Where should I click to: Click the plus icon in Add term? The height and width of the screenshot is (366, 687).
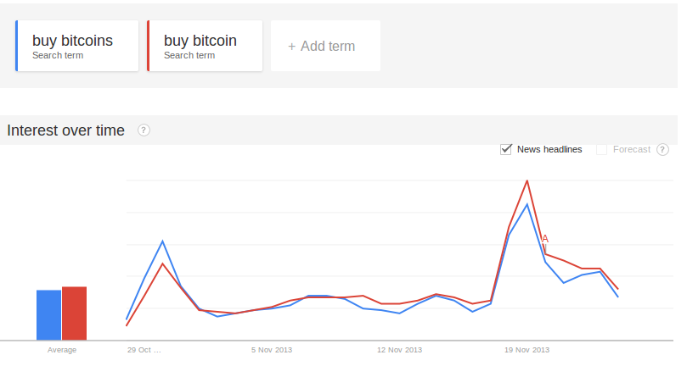pos(292,47)
